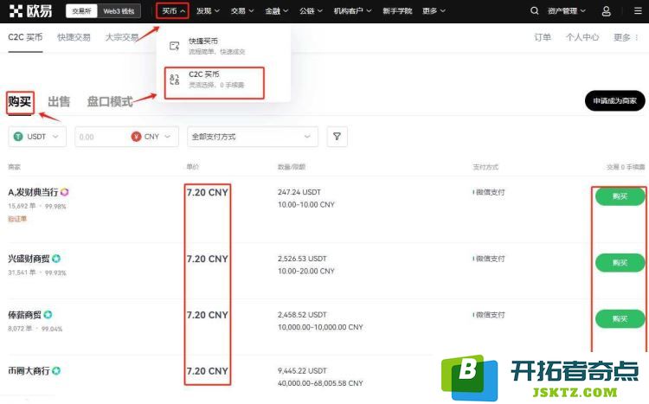Screen dimensions: 649x404
Task: Open the 个人中心 link
Action: point(582,38)
